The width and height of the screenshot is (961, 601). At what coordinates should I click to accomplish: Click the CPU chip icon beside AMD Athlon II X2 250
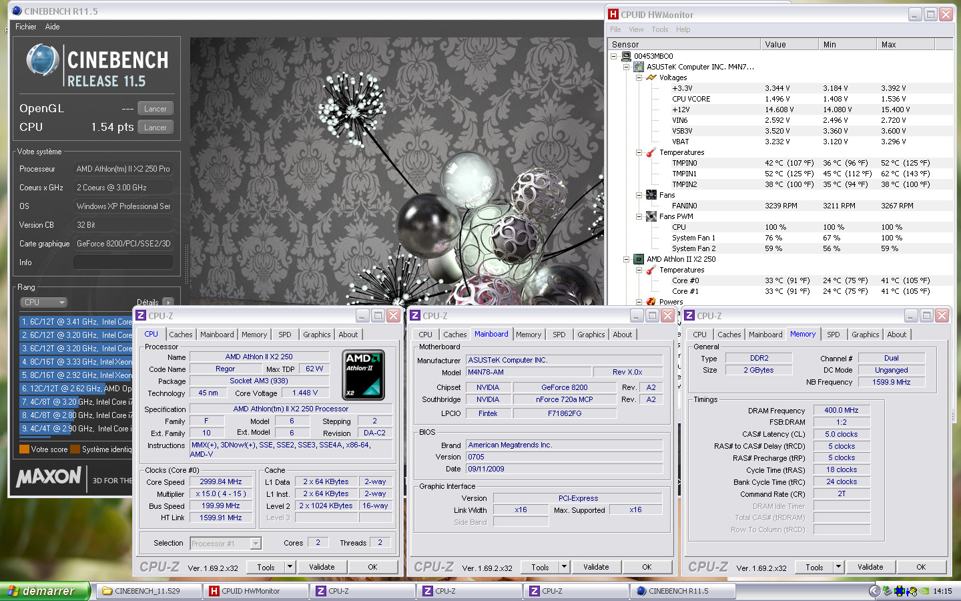pyautogui.click(x=638, y=259)
